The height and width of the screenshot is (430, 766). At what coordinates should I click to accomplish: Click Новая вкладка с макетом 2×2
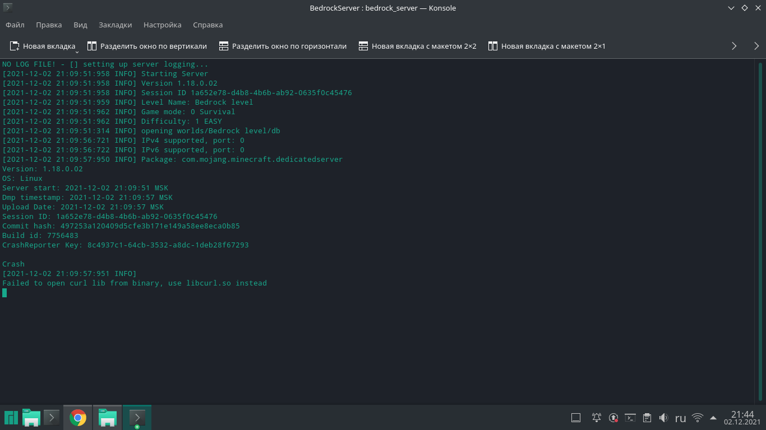417,46
